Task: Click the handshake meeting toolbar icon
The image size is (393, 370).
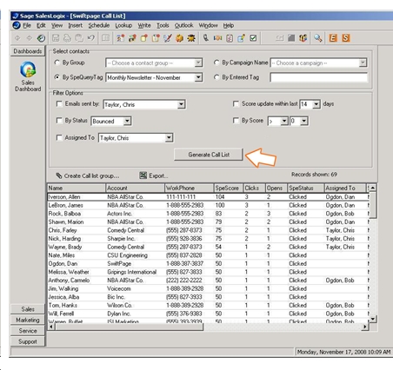Action: pos(217,38)
